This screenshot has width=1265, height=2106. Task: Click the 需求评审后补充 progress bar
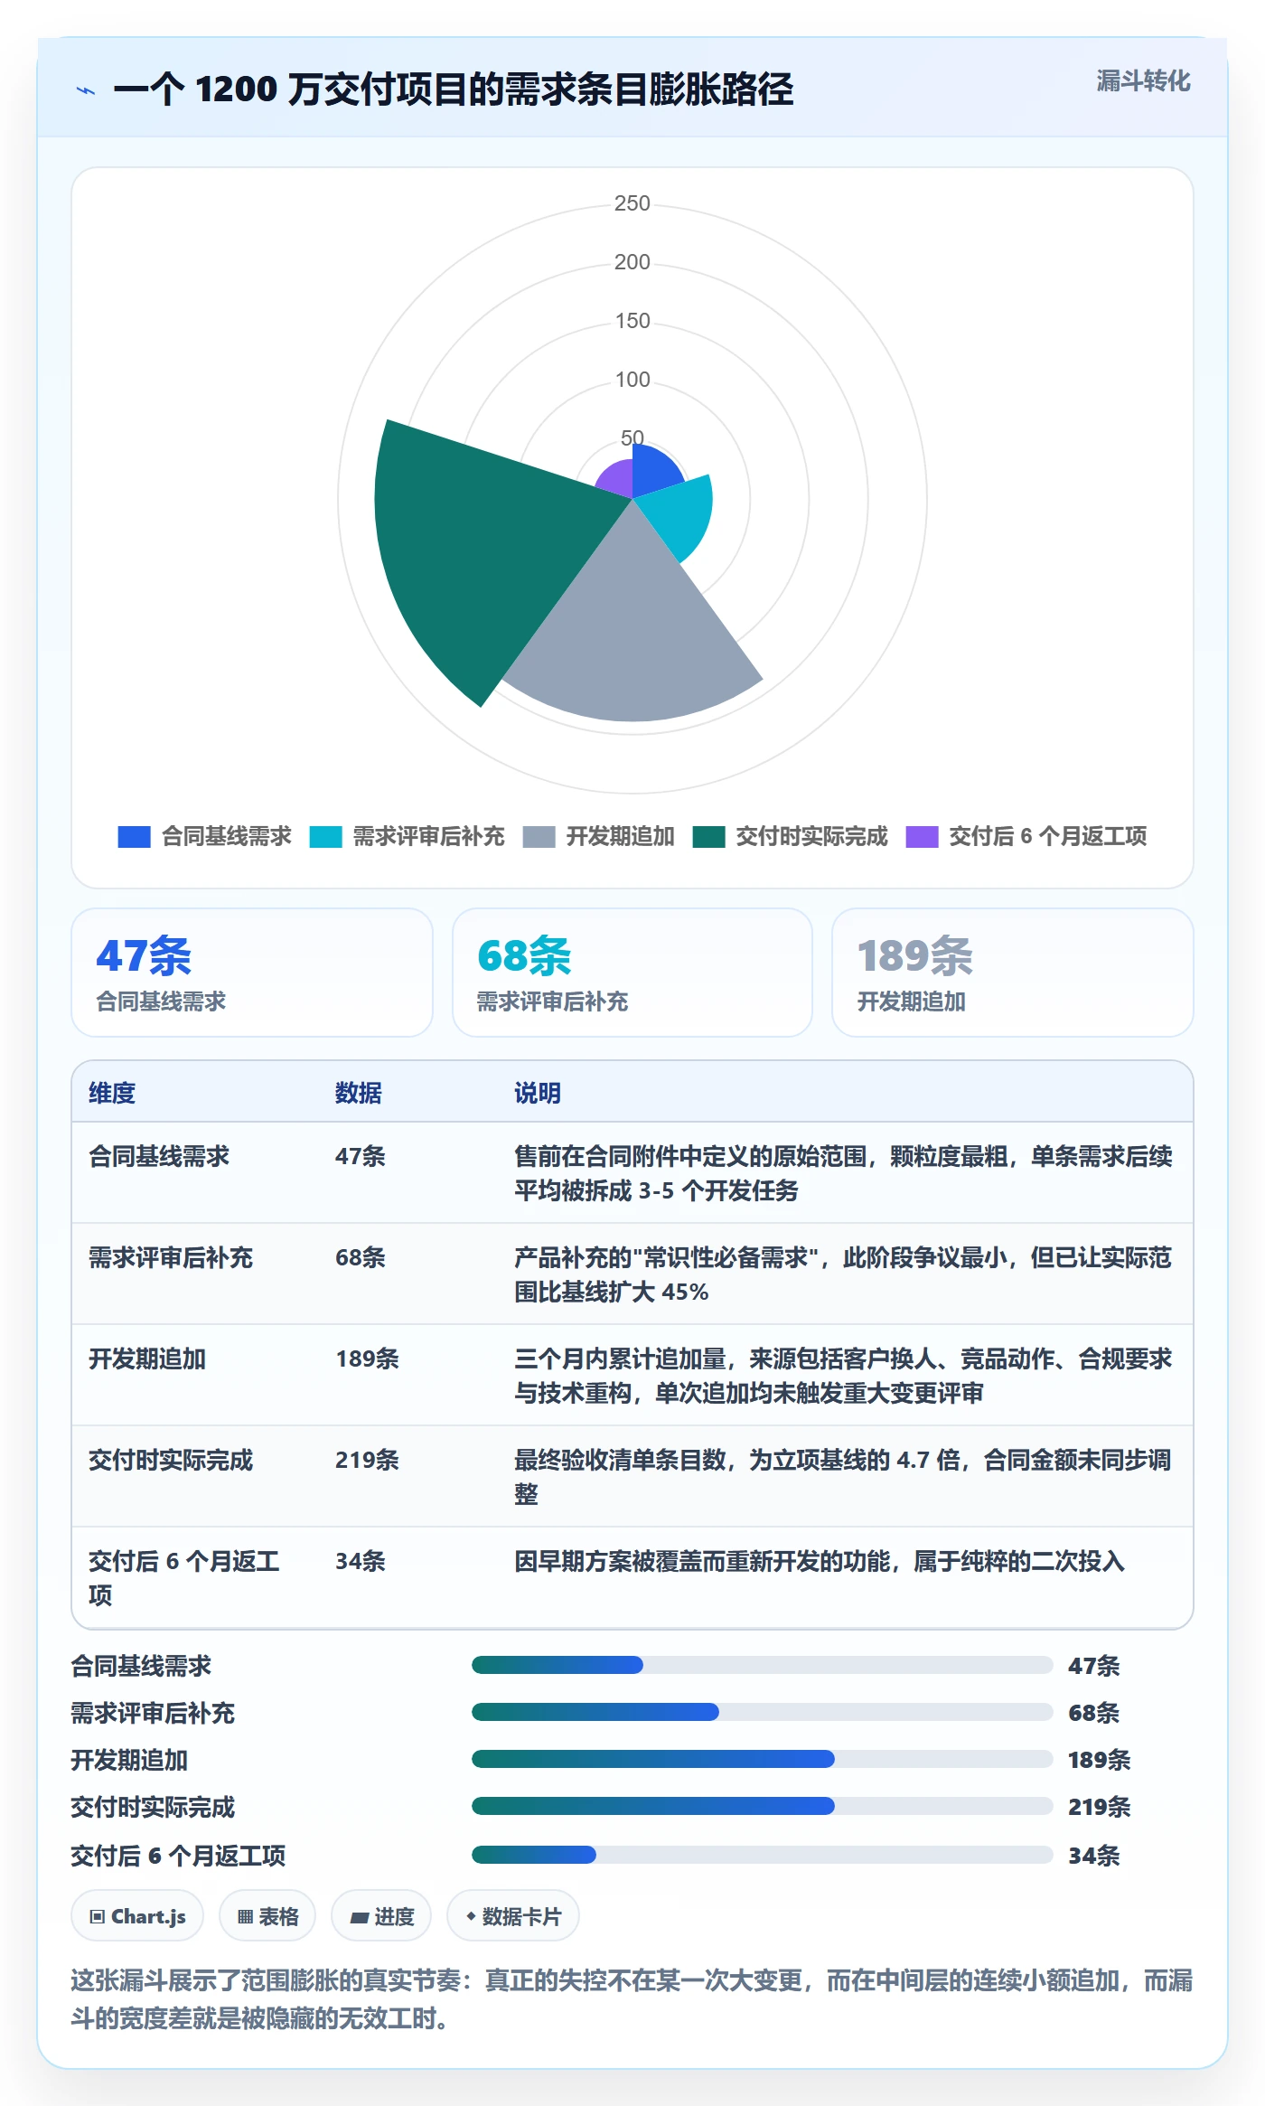coord(763,1712)
